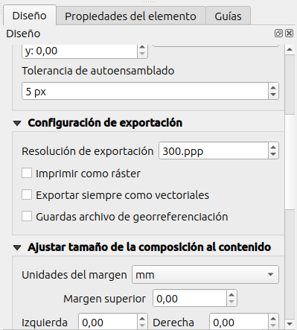Select the Diseño tab

(x=30, y=16)
